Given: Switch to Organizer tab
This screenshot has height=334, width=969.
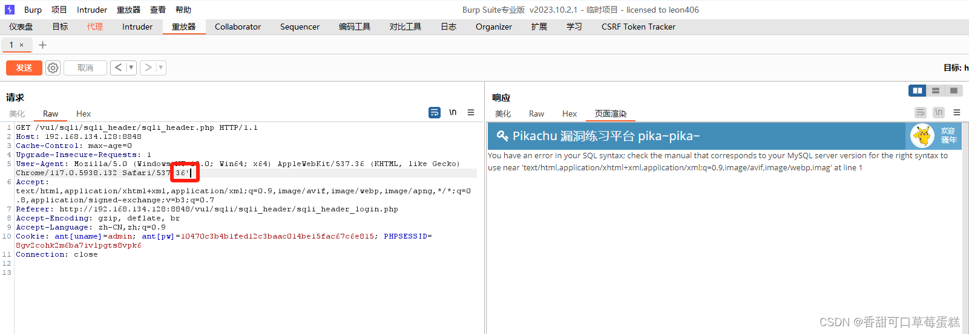Looking at the screenshot, I should (x=494, y=27).
